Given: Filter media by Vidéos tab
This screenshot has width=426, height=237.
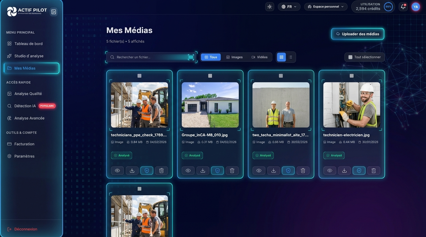Looking at the screenshot, I should point(259,57).
